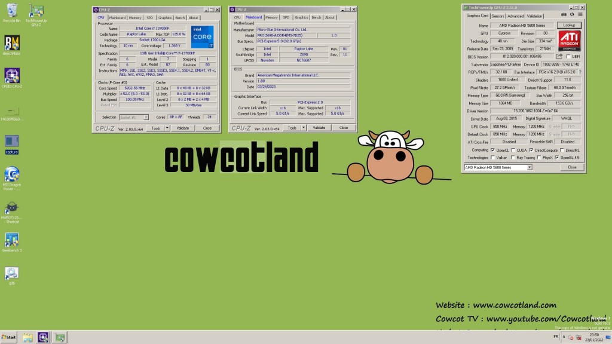The height and width of the screenshot is (344, 612).
Task: Click the GPU-Z screenshot camera icon
Action: 564,15
